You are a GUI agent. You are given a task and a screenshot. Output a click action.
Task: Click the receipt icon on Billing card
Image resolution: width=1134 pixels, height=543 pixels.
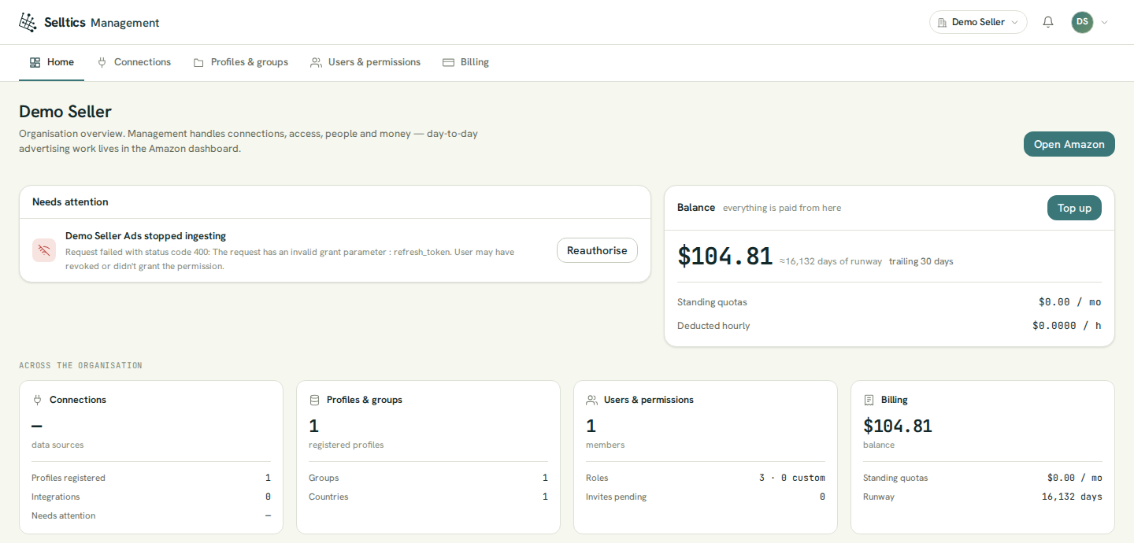click(869, 400)
